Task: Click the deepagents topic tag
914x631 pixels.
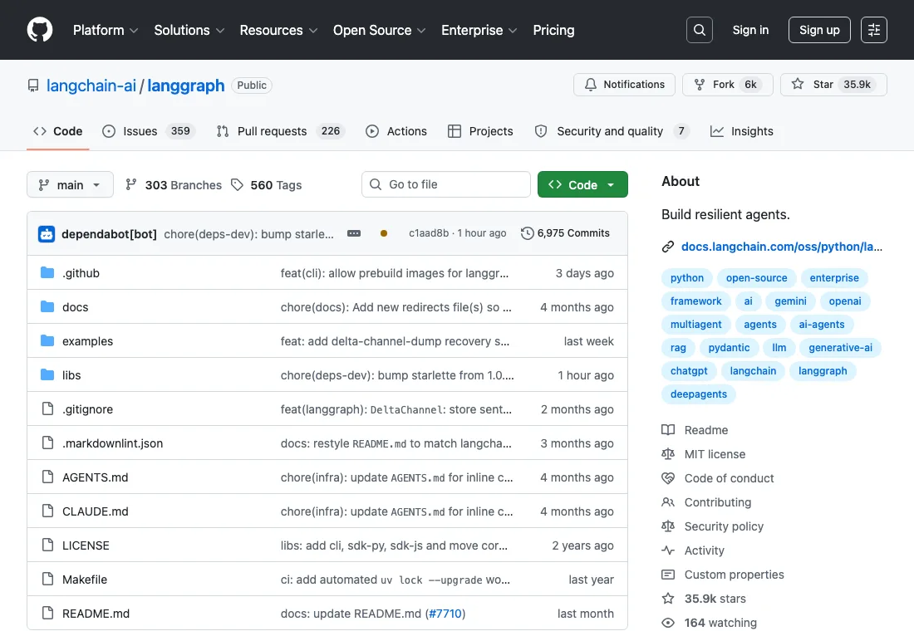Action: 698,394
